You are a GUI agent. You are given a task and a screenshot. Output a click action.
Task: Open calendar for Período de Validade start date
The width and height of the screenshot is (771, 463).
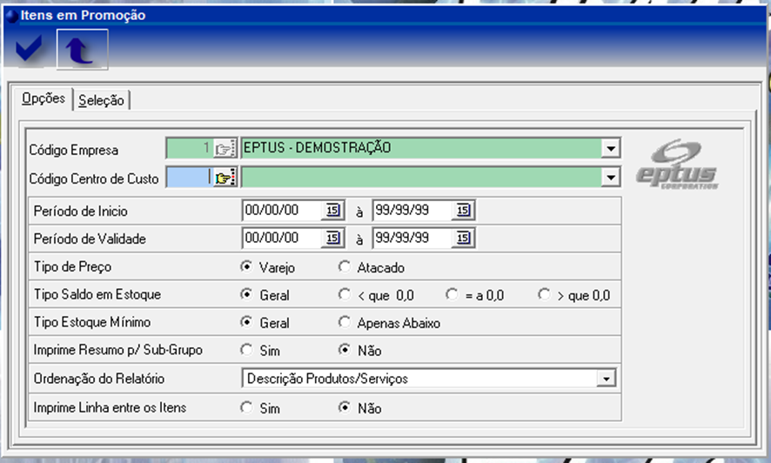333,238
